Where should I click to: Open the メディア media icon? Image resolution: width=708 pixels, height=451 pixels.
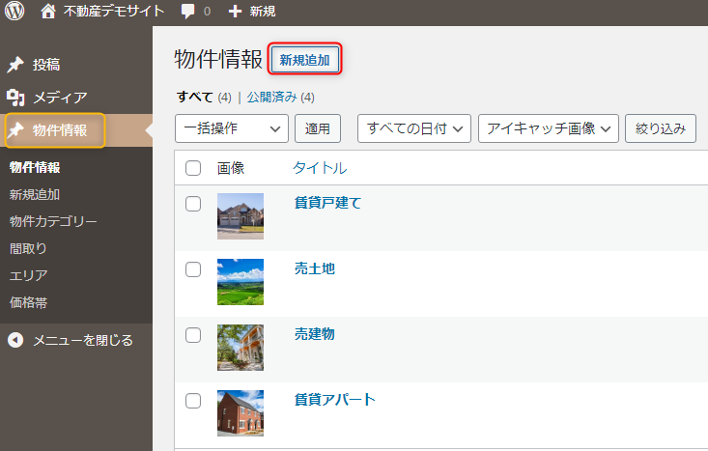tap(15, 97)
